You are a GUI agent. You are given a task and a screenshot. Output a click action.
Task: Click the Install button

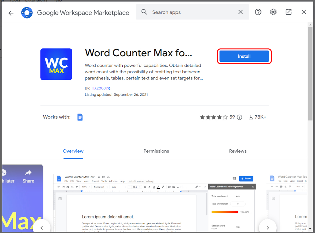[244, 56]
